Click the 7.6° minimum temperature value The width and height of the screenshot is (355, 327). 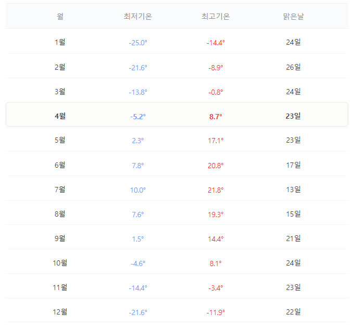(x=138, y=215)
